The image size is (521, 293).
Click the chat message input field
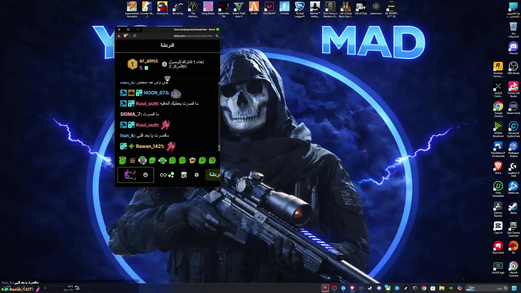pos(136,175)
